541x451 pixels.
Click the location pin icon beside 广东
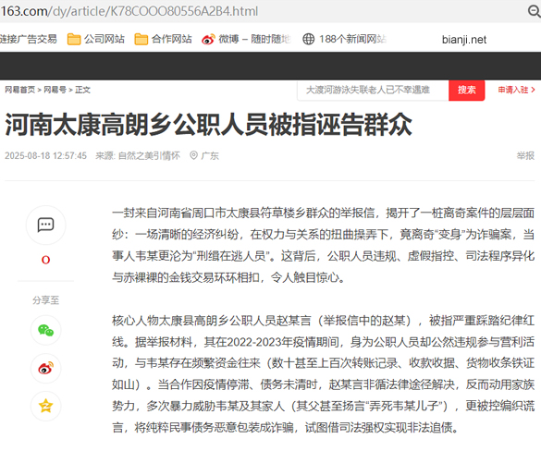(194, 155)
